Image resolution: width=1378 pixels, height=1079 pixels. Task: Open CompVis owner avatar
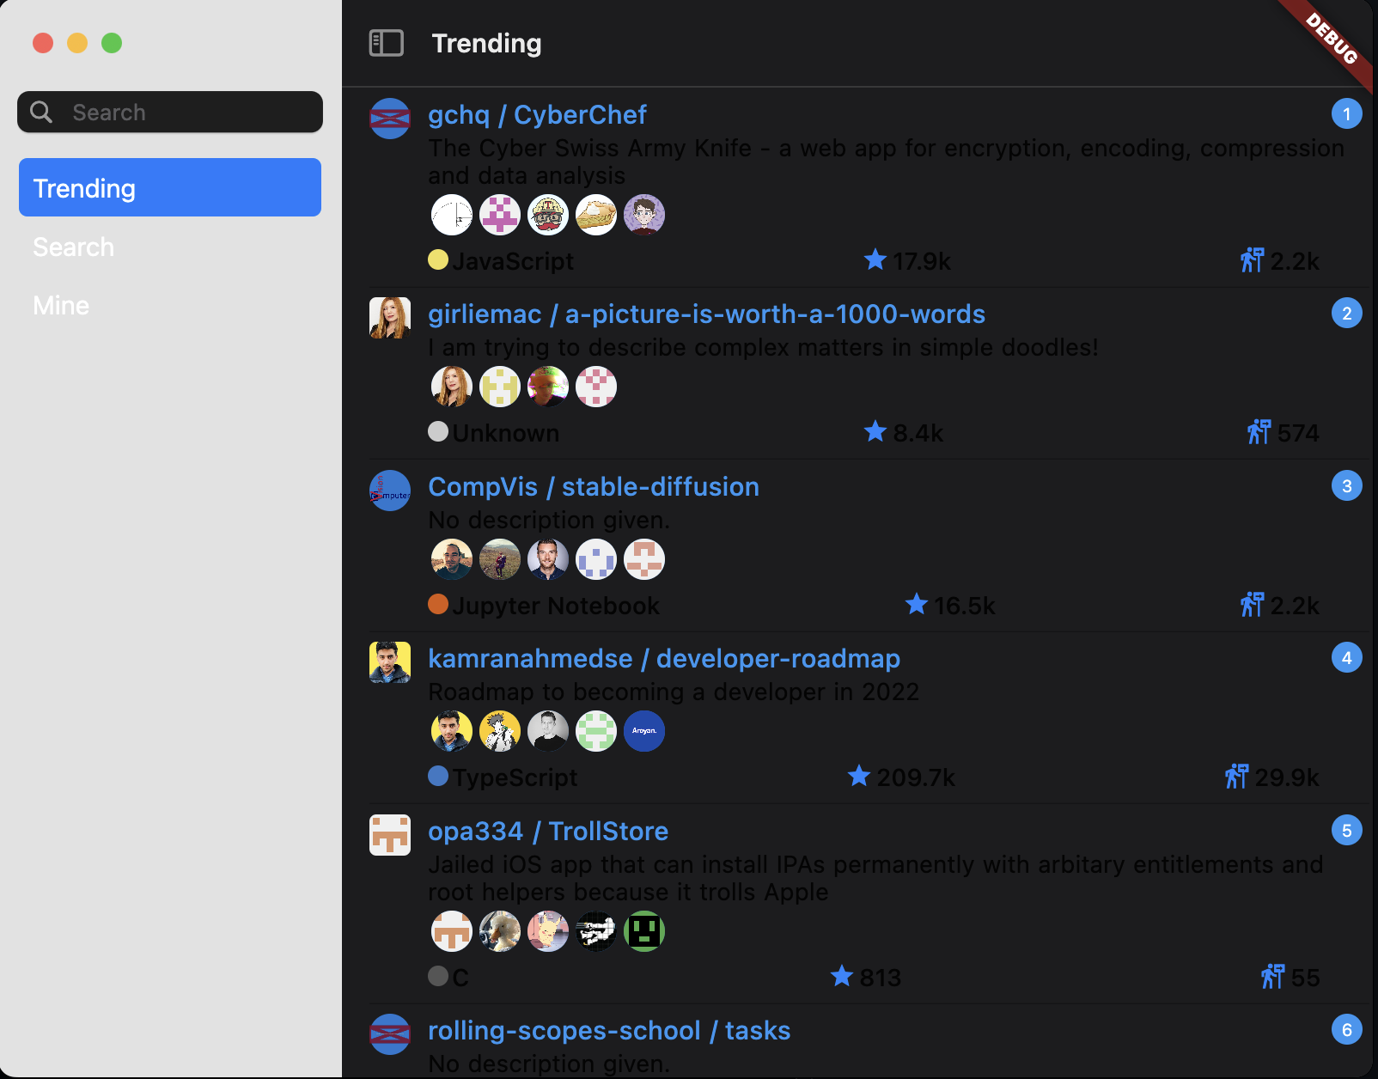(390, 491)
